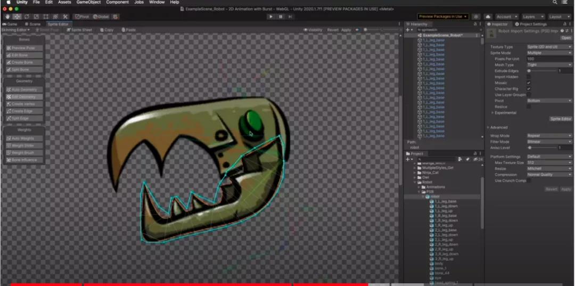Select the Create Vertex tool
Viewport: 575px width, 286px height.
click(x=24, y=104)
